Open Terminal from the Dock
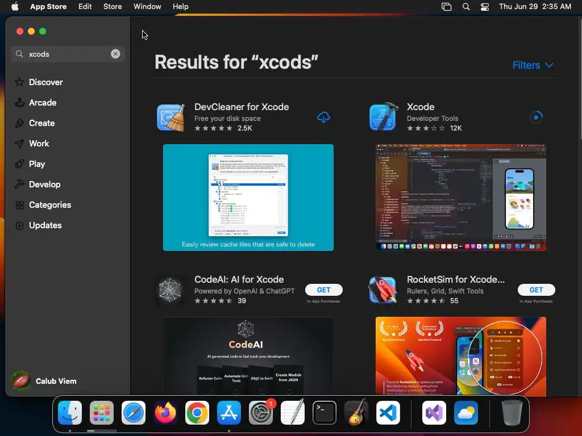 (x=325, y=413)
